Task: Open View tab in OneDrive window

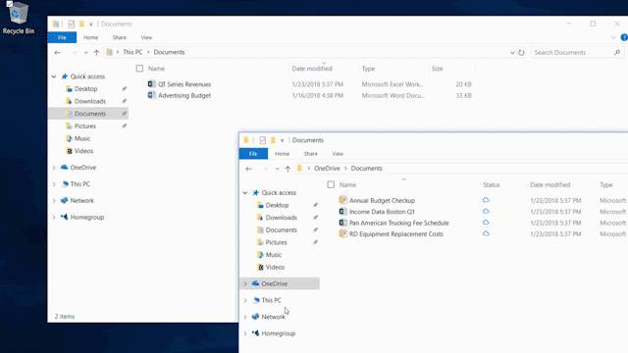Action: [338, 153]
